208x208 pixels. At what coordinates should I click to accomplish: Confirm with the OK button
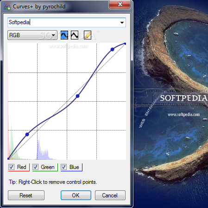pyautogui.click(x=76, y=195)
